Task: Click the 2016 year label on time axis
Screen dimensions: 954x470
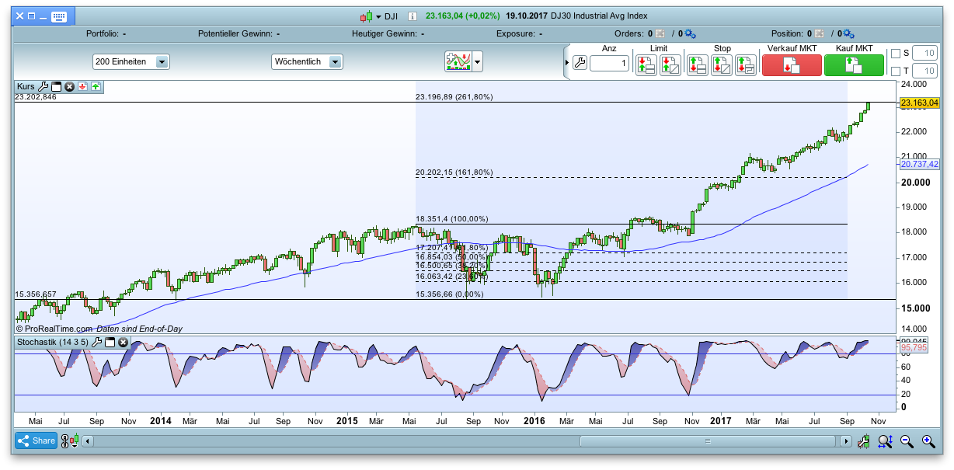Action: click(x=534, y=420)
